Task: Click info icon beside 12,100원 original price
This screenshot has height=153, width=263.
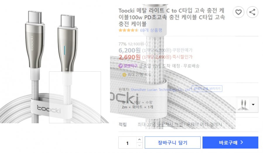Action: point(148,44)
